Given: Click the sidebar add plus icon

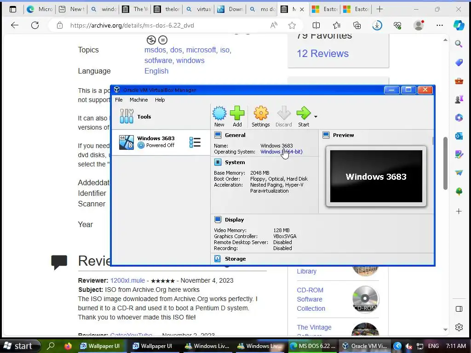Looking at the screenshot, I should [x=459, y=211].
